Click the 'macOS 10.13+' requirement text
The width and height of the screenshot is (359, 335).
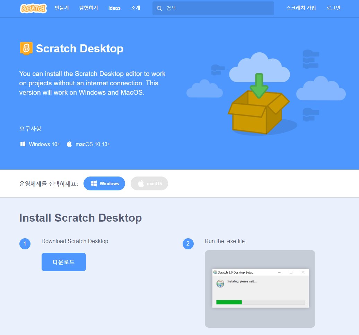[93, 144]
